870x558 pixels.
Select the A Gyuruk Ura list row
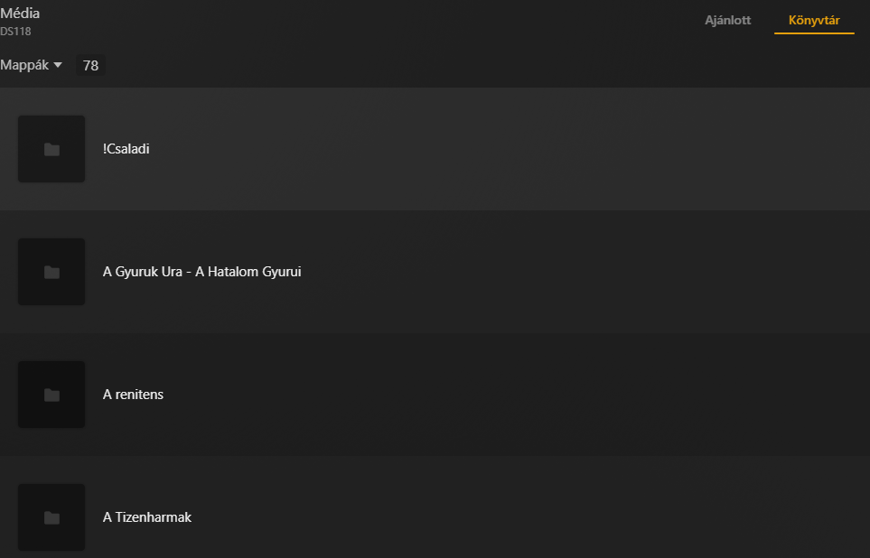542,272
